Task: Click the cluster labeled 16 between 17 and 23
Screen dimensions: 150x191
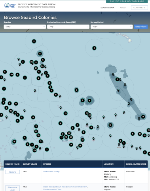Action: point(66,137)
